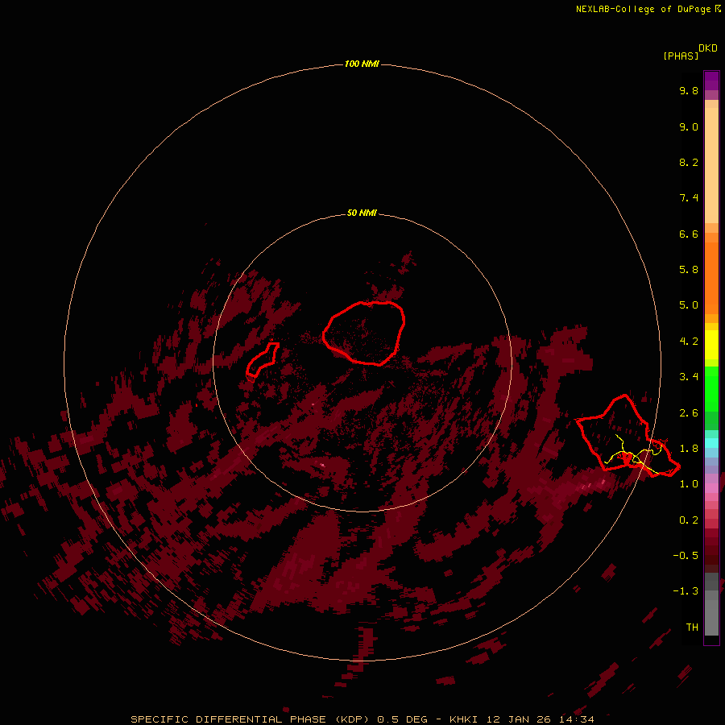Click the 1.0 scale value

[x=689, y=484]
